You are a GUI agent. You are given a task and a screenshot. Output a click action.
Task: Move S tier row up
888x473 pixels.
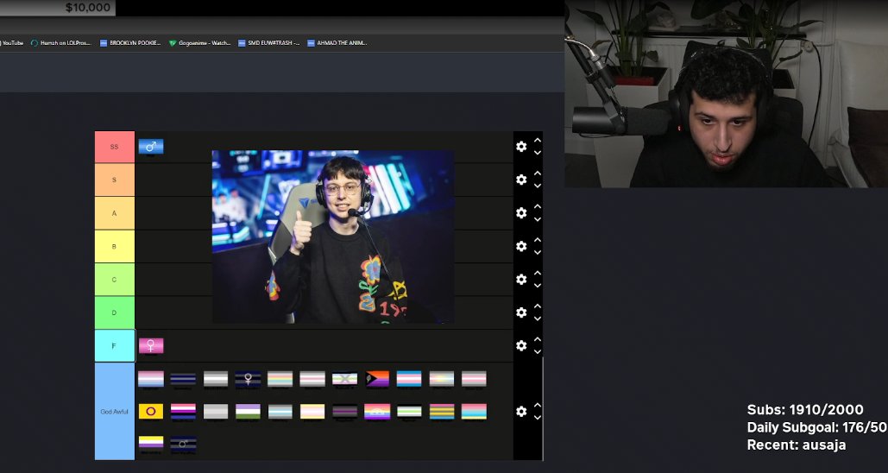(x=538, y=173)
